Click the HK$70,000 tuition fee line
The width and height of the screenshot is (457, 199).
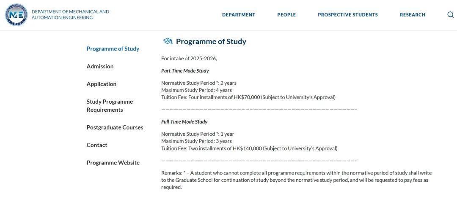coord(248,97)
